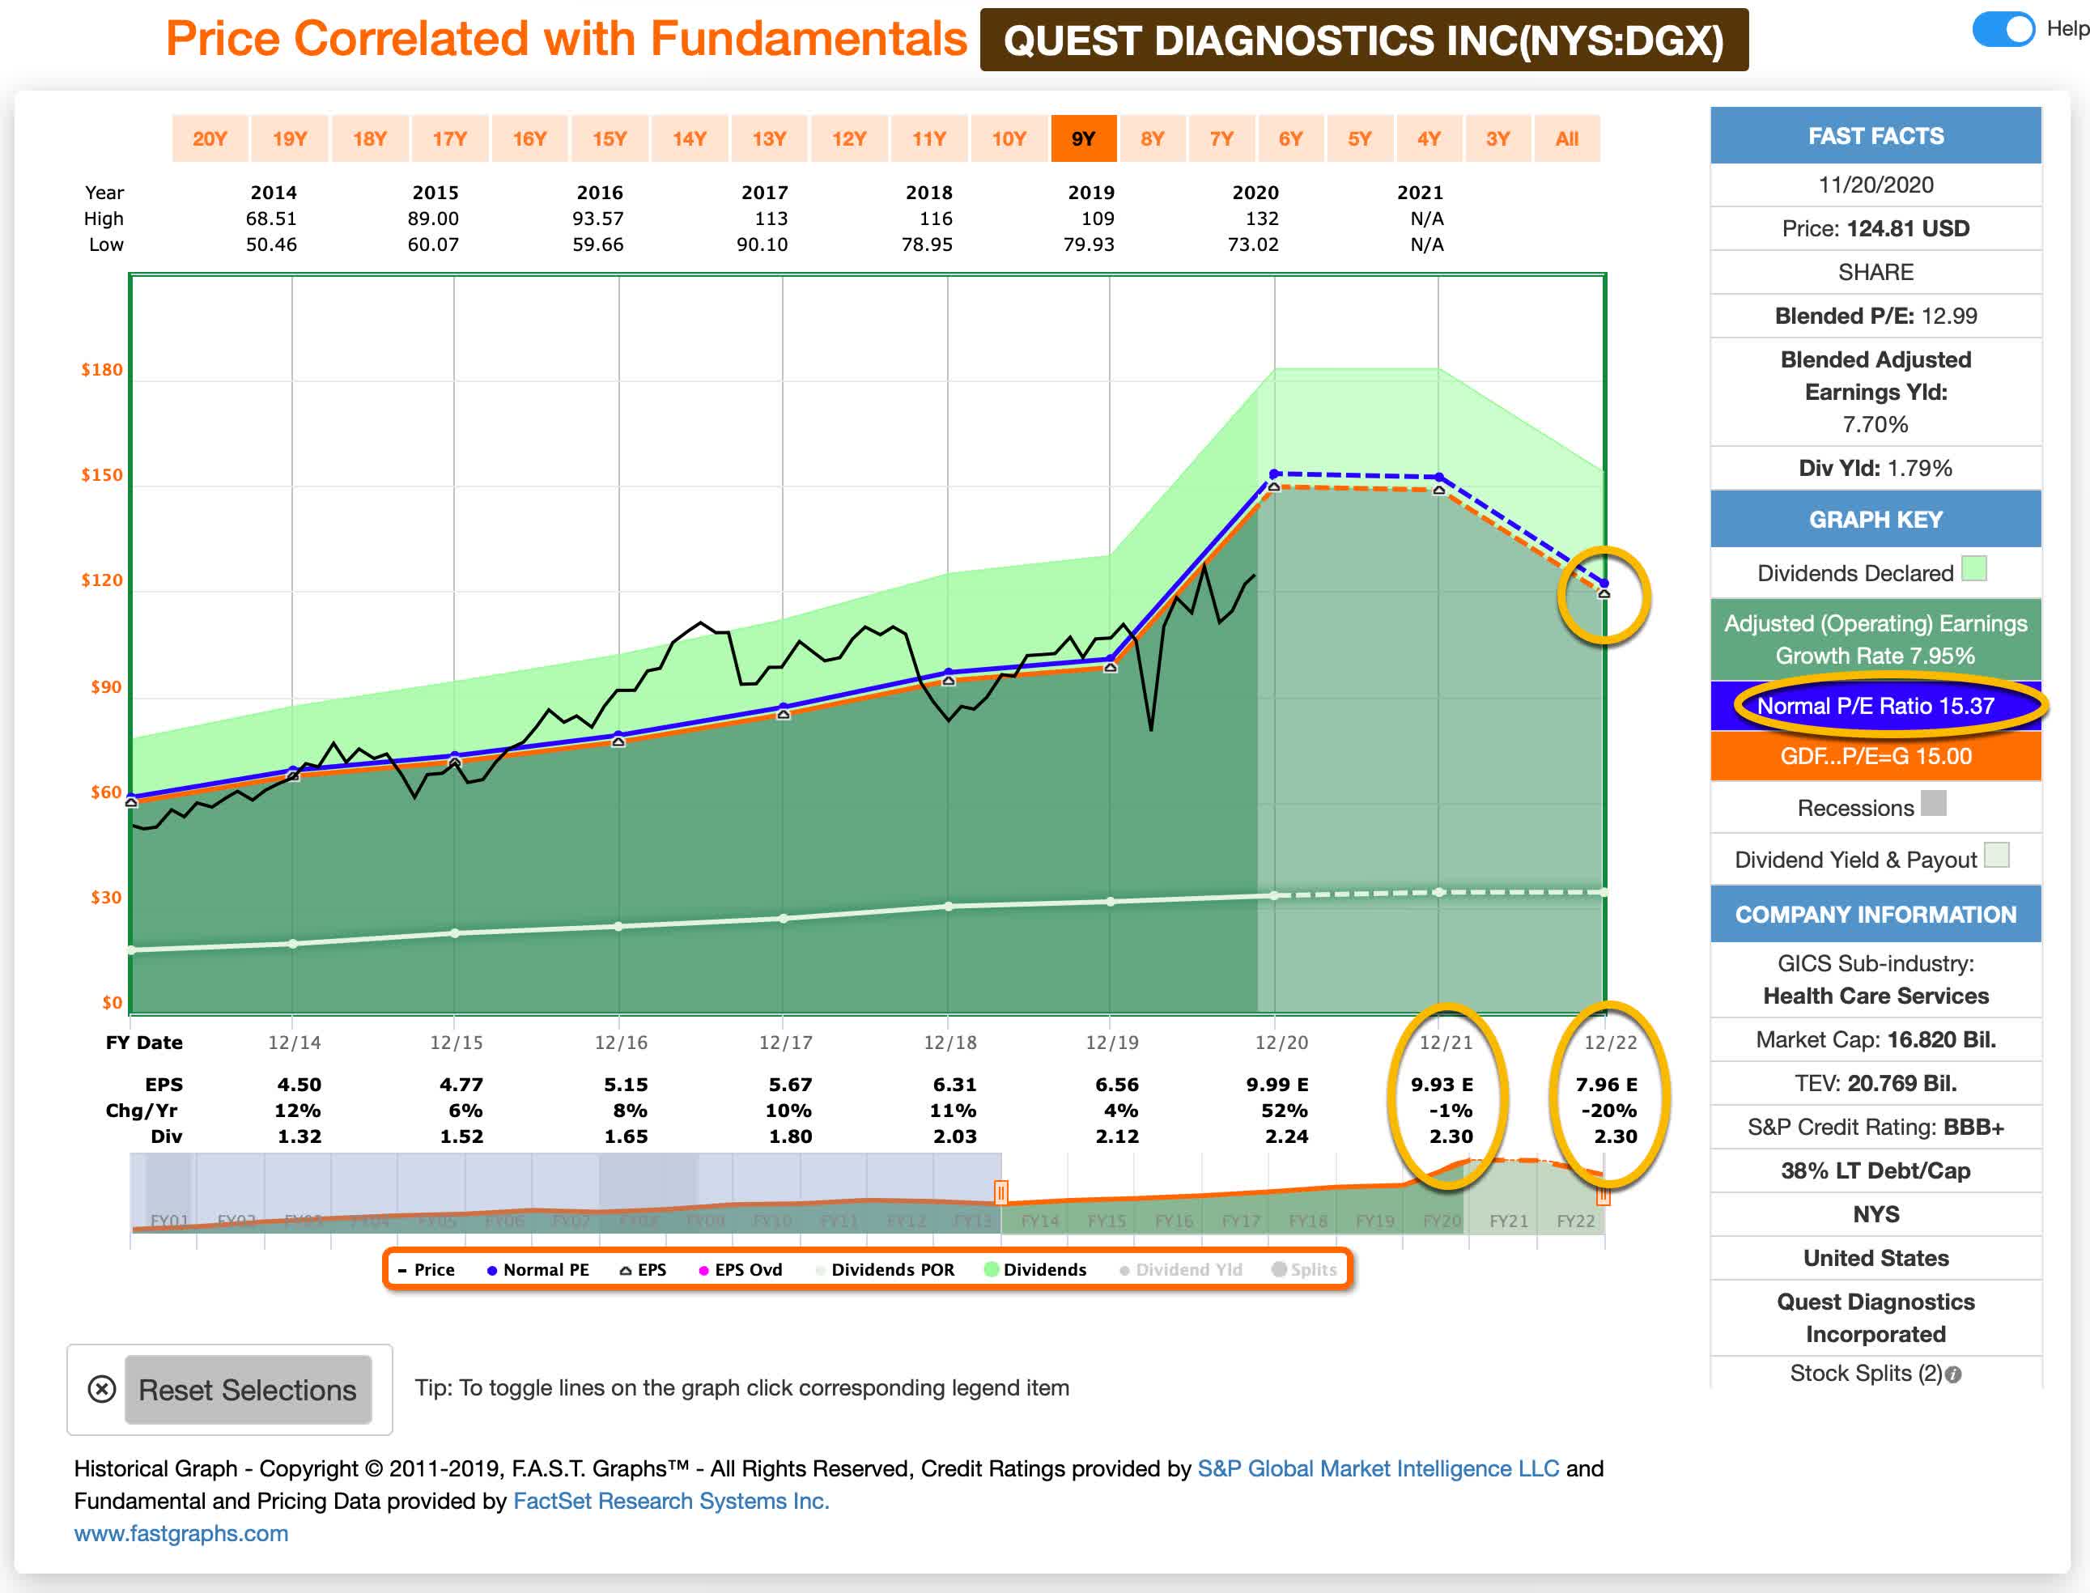The width and height of the screenshot is (2090, 1593).
Task: Enable the Dividend Yld legend item
Action: pos(1181,1270)
